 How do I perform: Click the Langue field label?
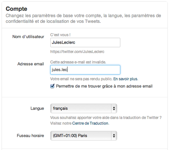(x=37, y=108)
